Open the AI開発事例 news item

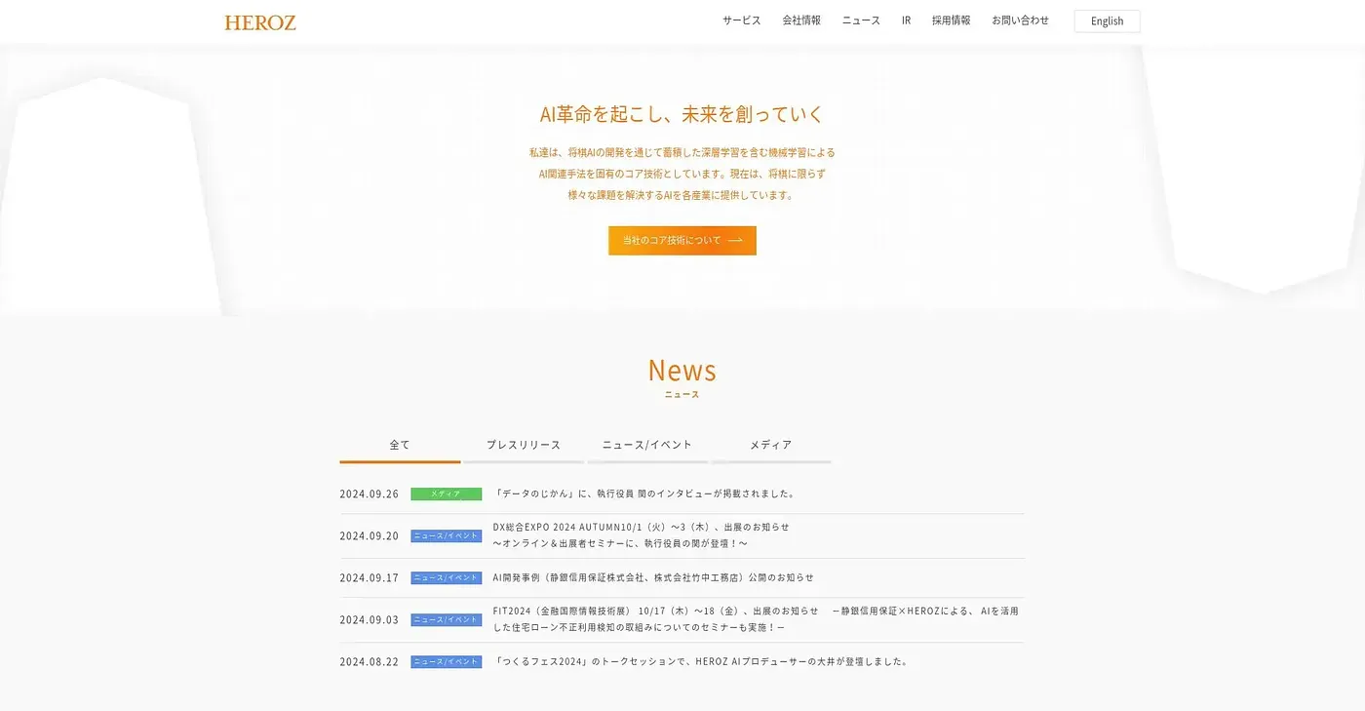(653, 577)
